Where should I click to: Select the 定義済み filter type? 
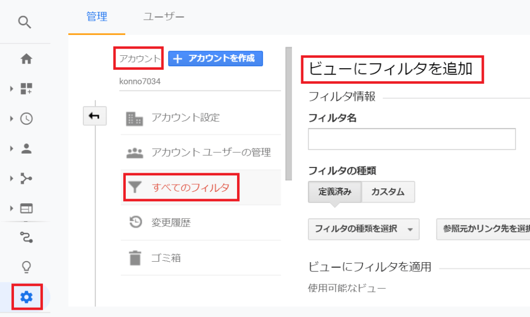click(335, 192)
